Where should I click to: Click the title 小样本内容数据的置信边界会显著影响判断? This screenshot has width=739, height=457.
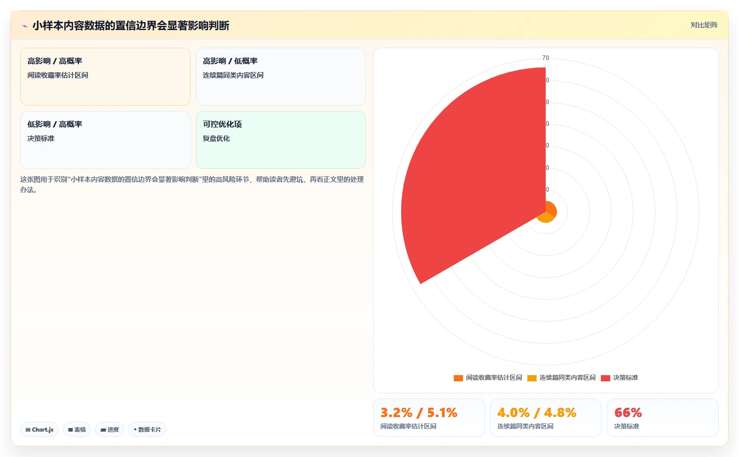pyautogui.click(x=131, y=25)
